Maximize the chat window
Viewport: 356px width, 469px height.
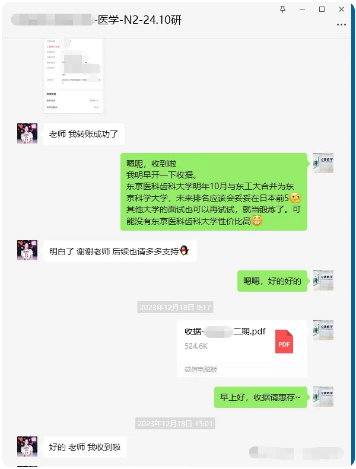point(322,9)
